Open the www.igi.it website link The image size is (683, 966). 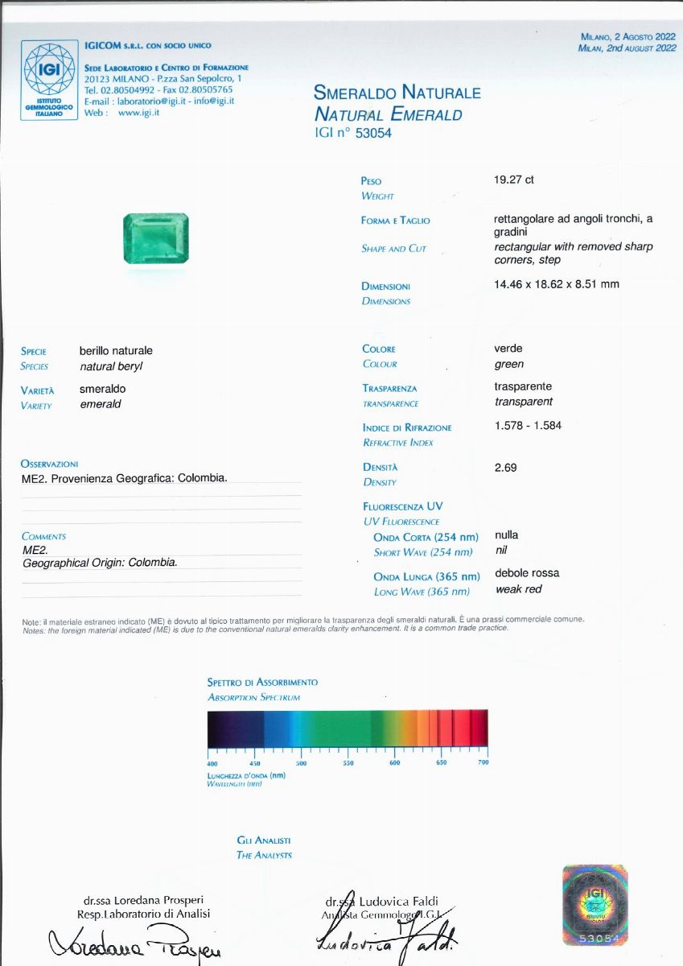[x=138, y=113]
